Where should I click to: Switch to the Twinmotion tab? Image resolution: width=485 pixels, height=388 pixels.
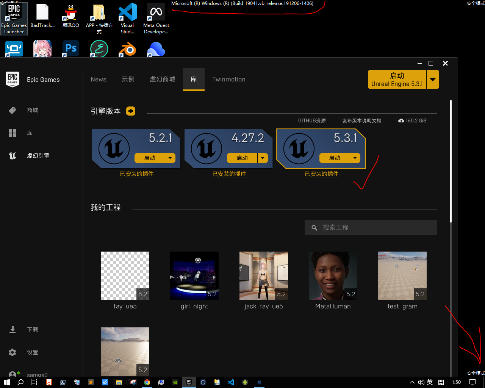point(229,79)
